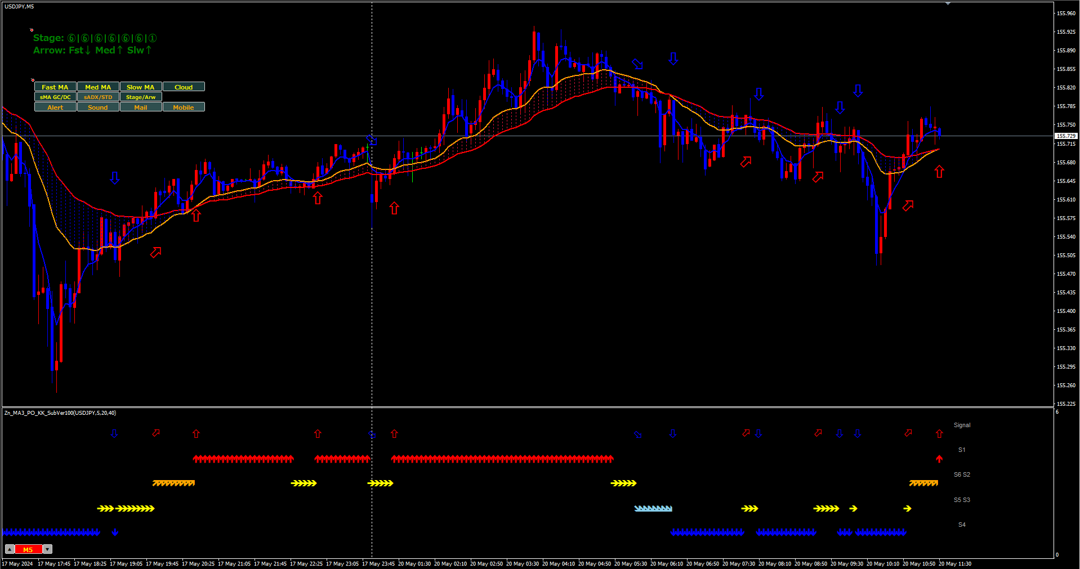
Task: Enable the Alert notification option
Action: point(55,107)
